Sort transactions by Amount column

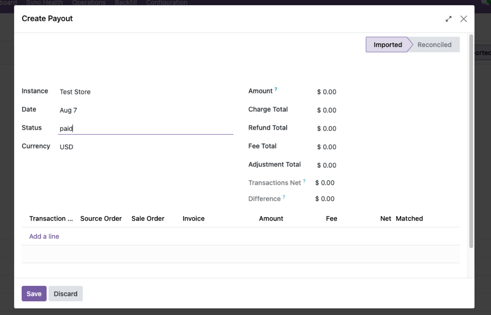click(x=271, y=219)
